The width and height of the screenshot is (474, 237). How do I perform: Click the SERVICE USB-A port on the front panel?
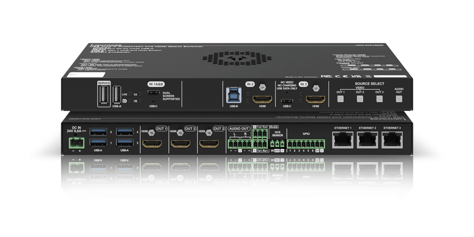pyautogui.click(x=104, y=96)
